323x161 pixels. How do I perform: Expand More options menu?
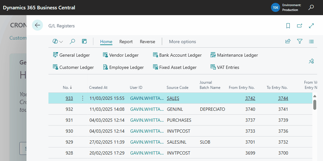182,42
